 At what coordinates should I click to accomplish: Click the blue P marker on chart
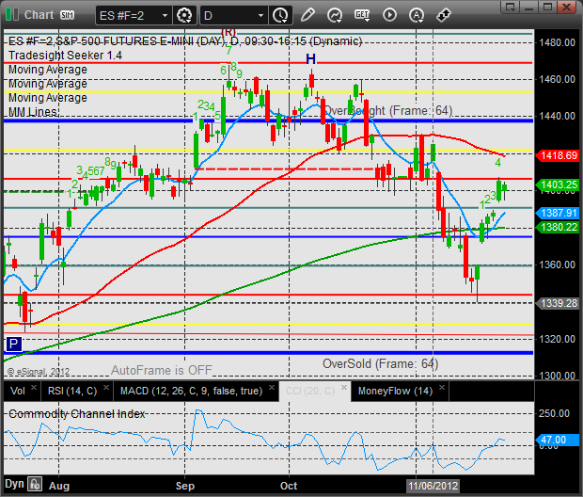point(14,344)
